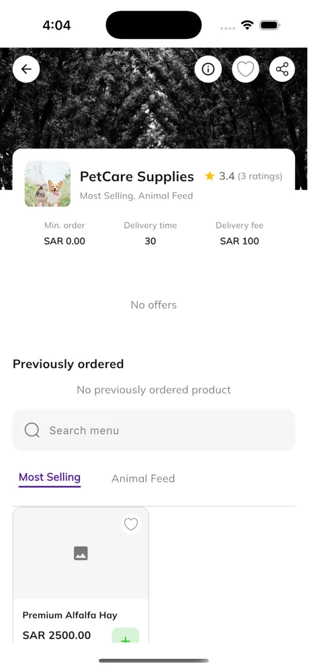This screenshot has height=669, width=309.
Task: Tap the Delivery time value 30
Action: pos(150,241)
